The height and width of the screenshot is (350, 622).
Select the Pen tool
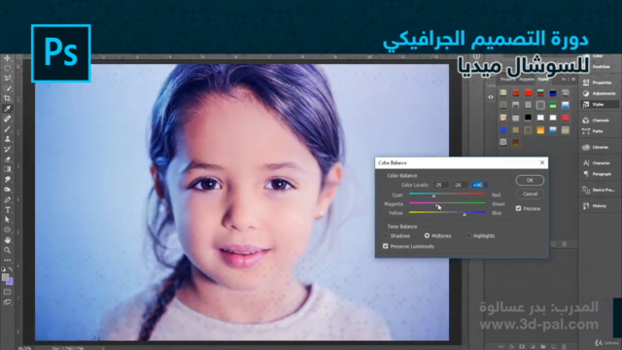tap(7, 199)
